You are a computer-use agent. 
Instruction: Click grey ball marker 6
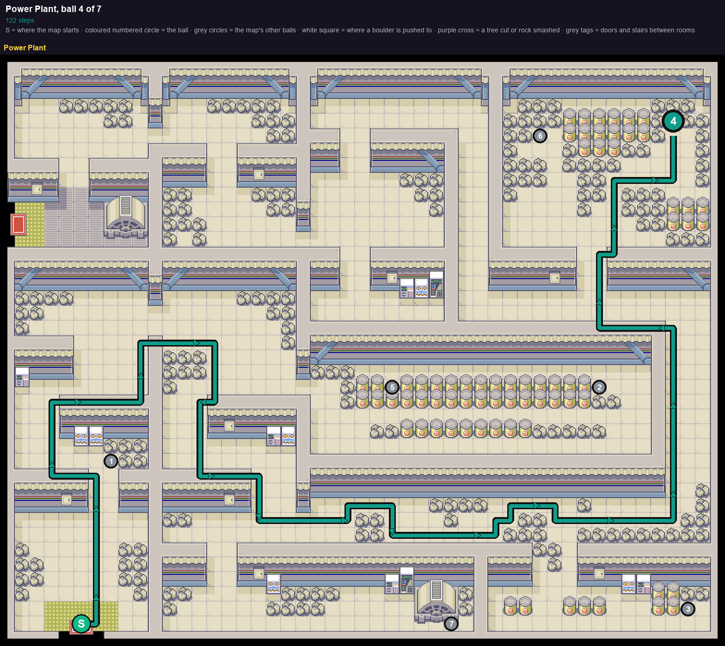(540, 136)
